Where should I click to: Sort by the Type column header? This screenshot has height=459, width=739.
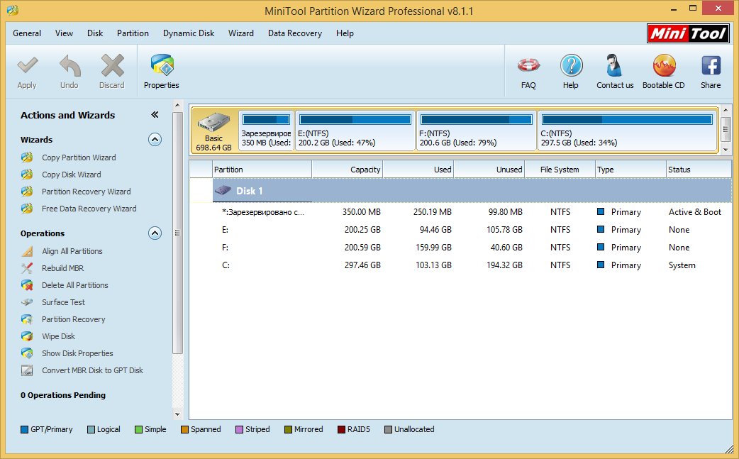click(630, 170)
